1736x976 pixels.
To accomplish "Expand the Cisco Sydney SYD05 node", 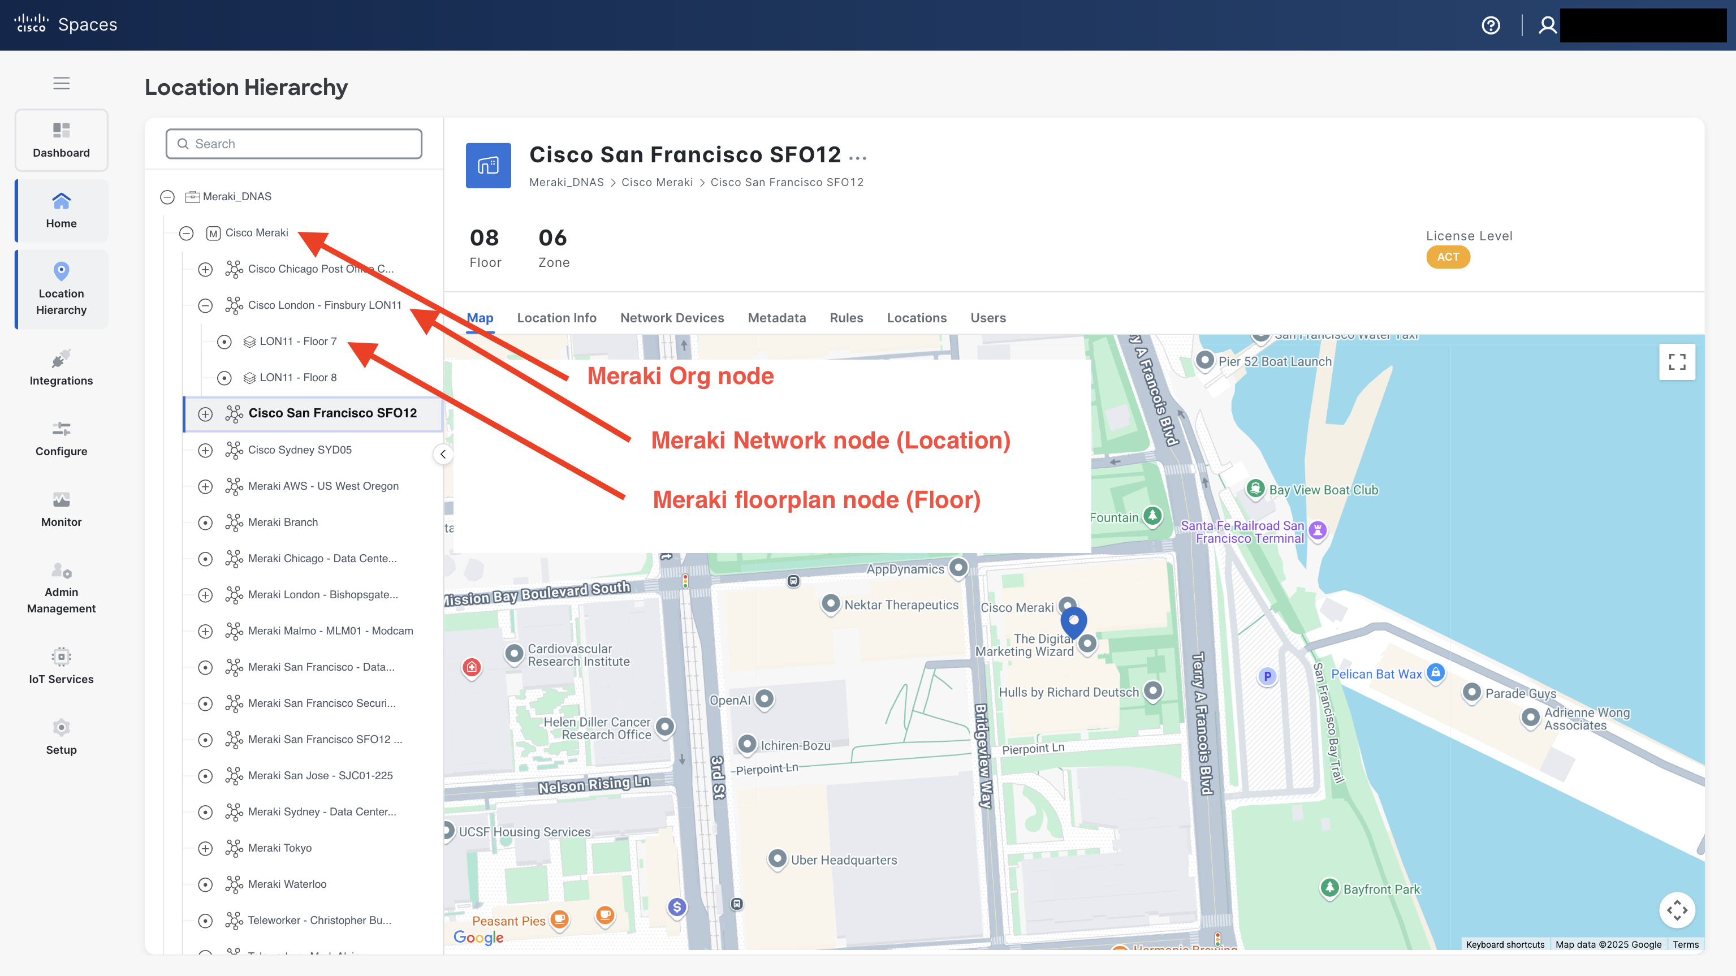I will click(x=205, y=450).
